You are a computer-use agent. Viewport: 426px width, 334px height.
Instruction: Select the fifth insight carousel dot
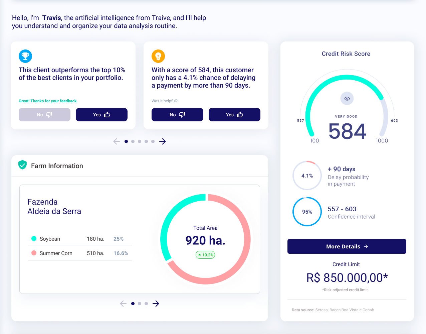click(x=153, y=141)
